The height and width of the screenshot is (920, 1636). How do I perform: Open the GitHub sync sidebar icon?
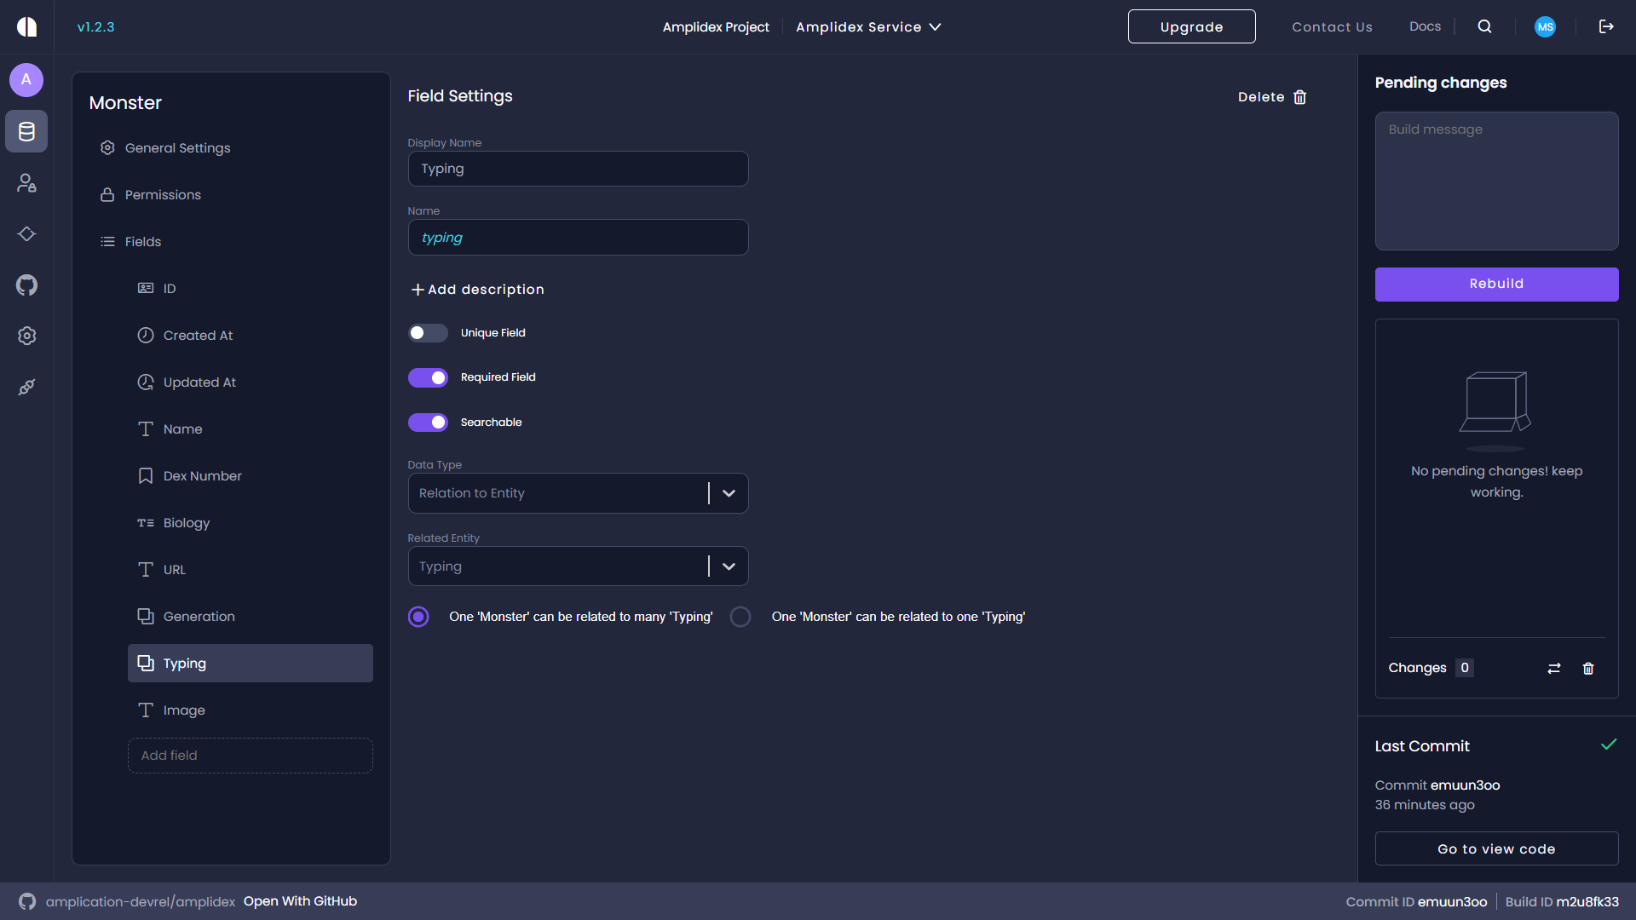(x=26, y=285)
